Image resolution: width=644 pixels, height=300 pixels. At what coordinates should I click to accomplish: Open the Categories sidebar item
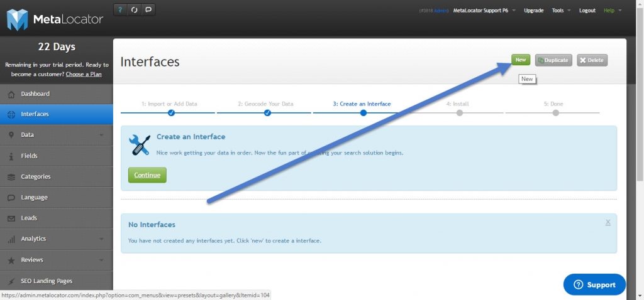(x=56, y=176)
